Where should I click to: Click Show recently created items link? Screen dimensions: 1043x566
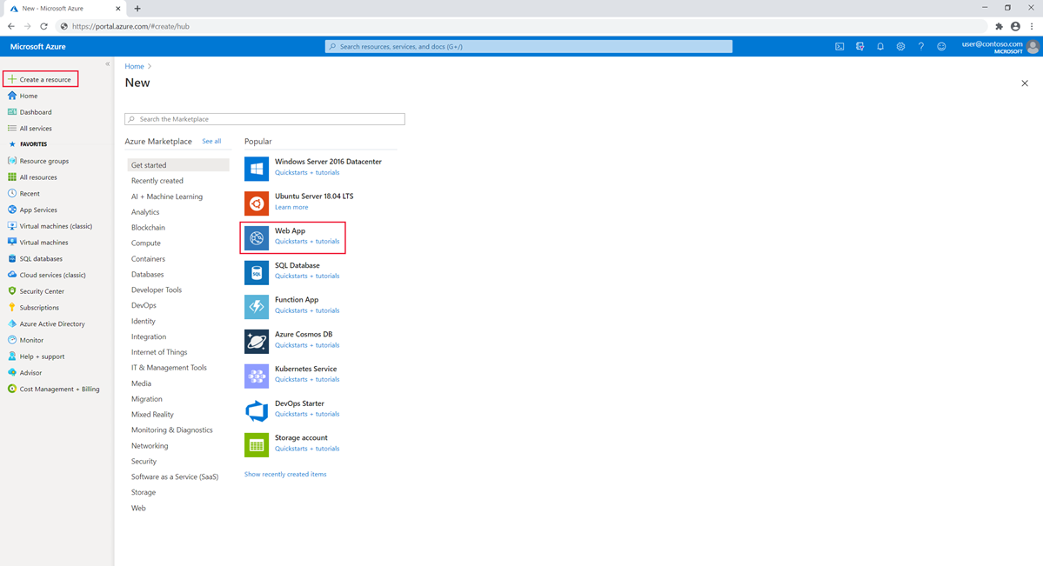click(285, 474)
